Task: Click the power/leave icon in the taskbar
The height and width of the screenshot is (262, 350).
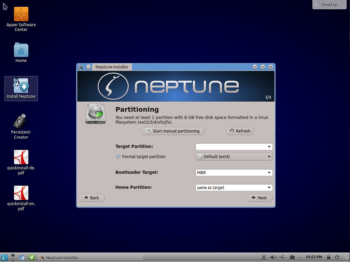Action: tap(337, 257)
